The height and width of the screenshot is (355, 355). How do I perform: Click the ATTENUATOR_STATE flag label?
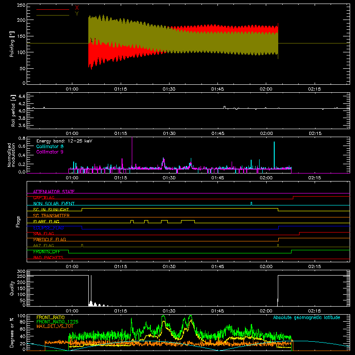[54, 192]
